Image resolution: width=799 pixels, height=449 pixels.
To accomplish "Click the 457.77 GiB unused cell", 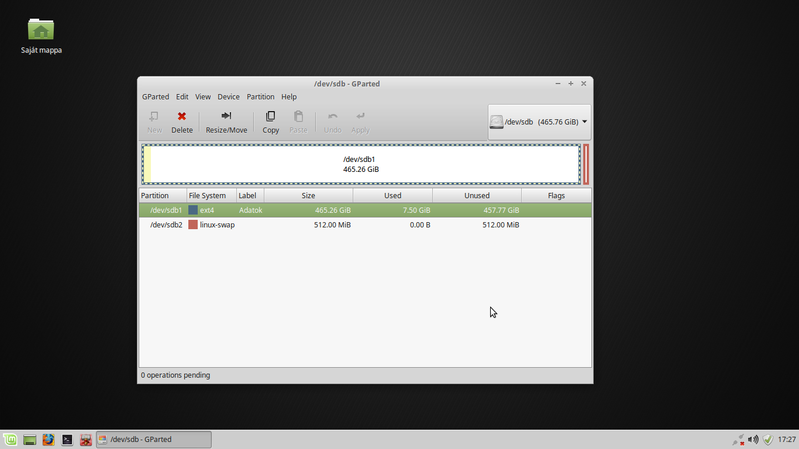I will tap(501, 210).
